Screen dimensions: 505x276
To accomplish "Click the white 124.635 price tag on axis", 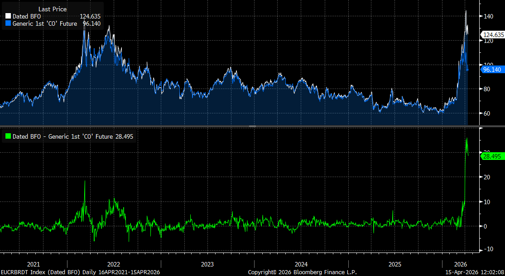I will coord(493,35).
